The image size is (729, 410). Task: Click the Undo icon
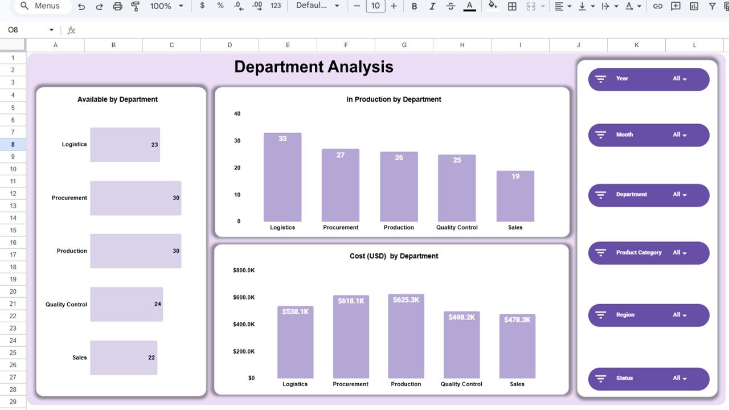tap(83, 6)
